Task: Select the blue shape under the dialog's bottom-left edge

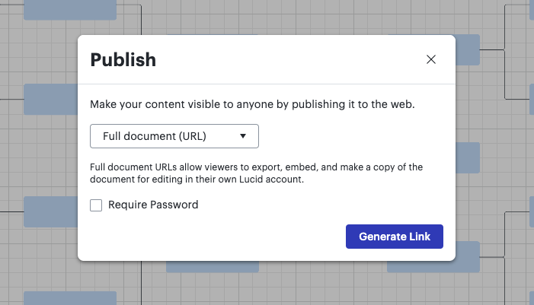Action: [x=212, y=266]
